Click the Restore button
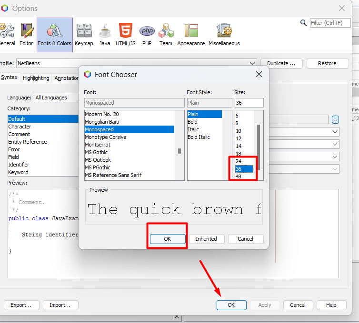The width and height of the screenshot is (359, 323). pos(328,63)
